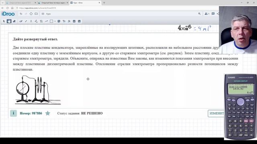Close the 'Курс - iDroo' tab
This screenshot has height=144, width=257.
tap(99, 3)
